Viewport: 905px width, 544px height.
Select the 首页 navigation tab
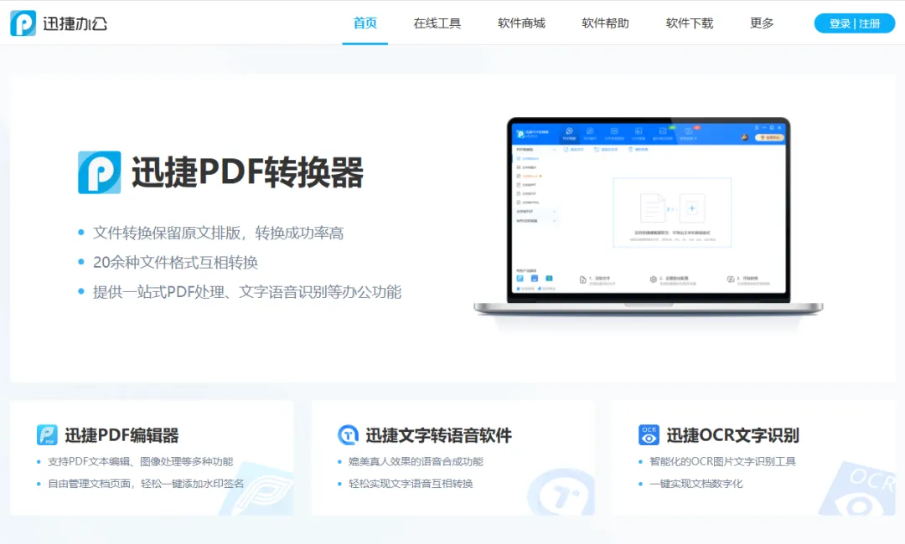point(365,23)
